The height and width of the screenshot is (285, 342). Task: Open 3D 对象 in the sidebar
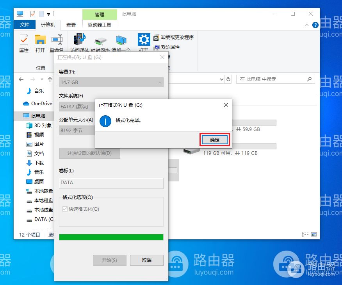(x=39, y=125)
